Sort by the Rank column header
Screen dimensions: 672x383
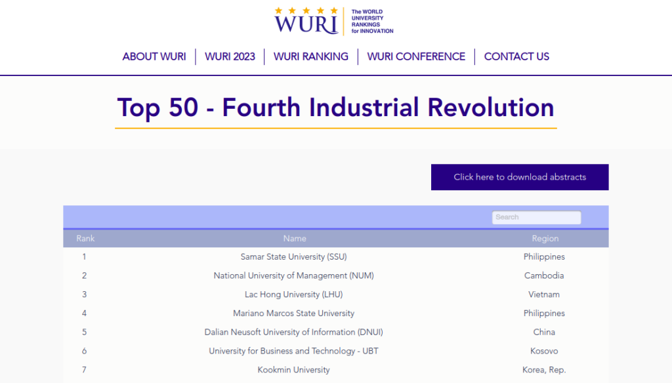click(x=85, y=239)
